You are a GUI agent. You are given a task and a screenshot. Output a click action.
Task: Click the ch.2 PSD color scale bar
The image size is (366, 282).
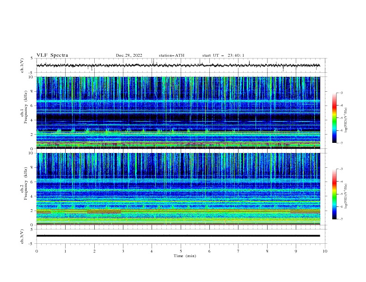pos(334,194)
